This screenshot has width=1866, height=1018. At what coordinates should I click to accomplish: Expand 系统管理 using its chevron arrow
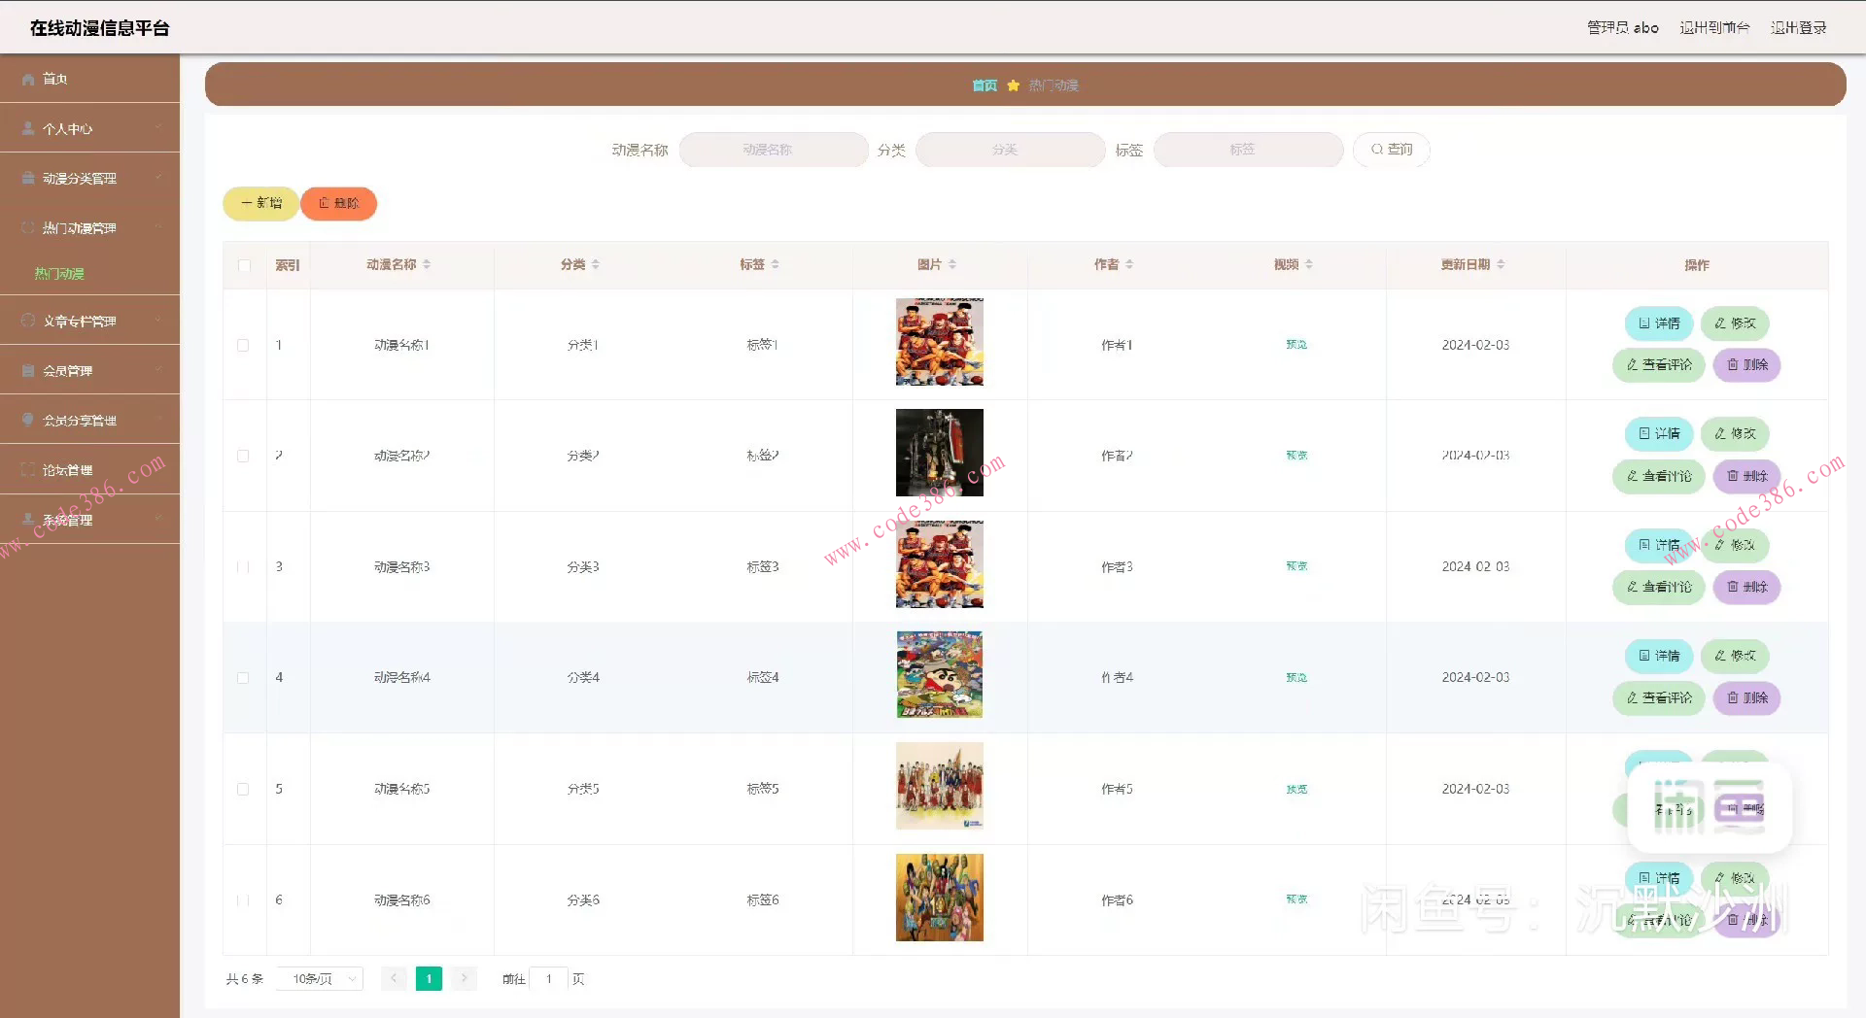point(158,519)
